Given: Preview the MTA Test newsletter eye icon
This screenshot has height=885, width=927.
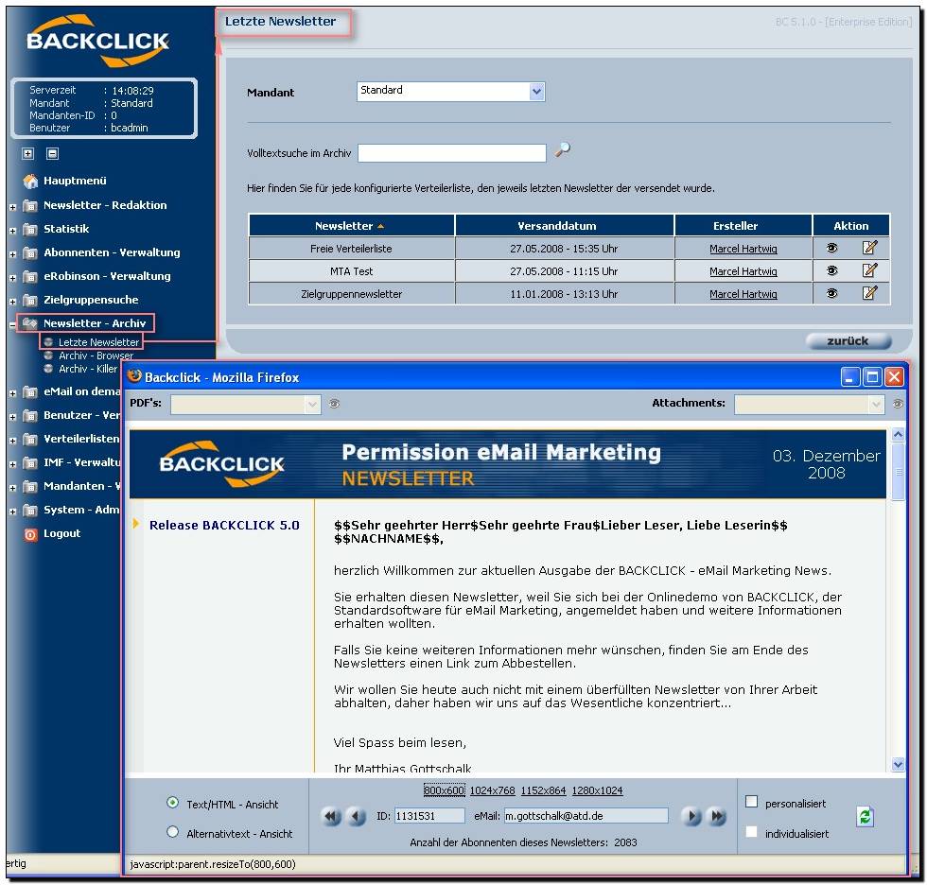Looking at the screenshot, I should pos(831,270).
